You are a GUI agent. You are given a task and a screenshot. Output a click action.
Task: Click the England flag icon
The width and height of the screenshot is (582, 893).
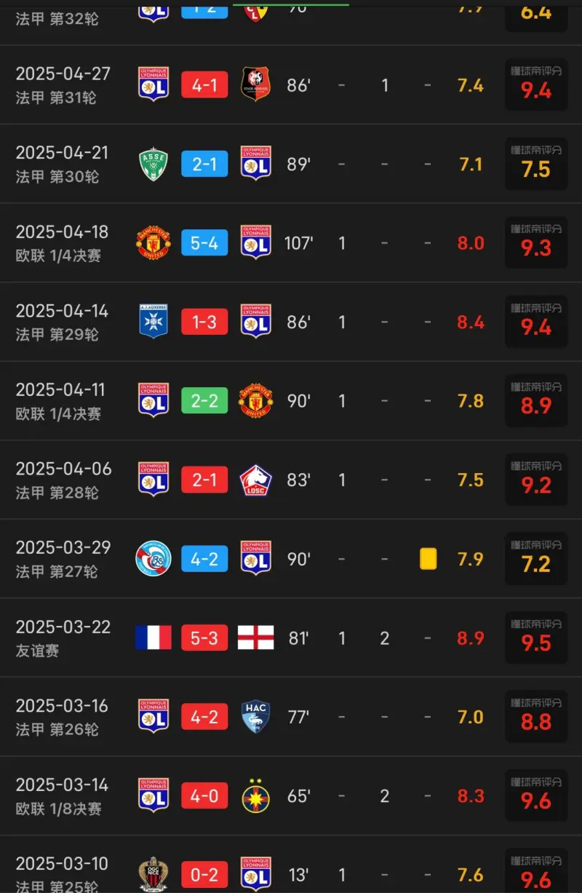255,638
